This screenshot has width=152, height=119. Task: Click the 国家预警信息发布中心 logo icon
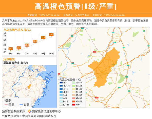pyautogui.click(x=30, y=111)
